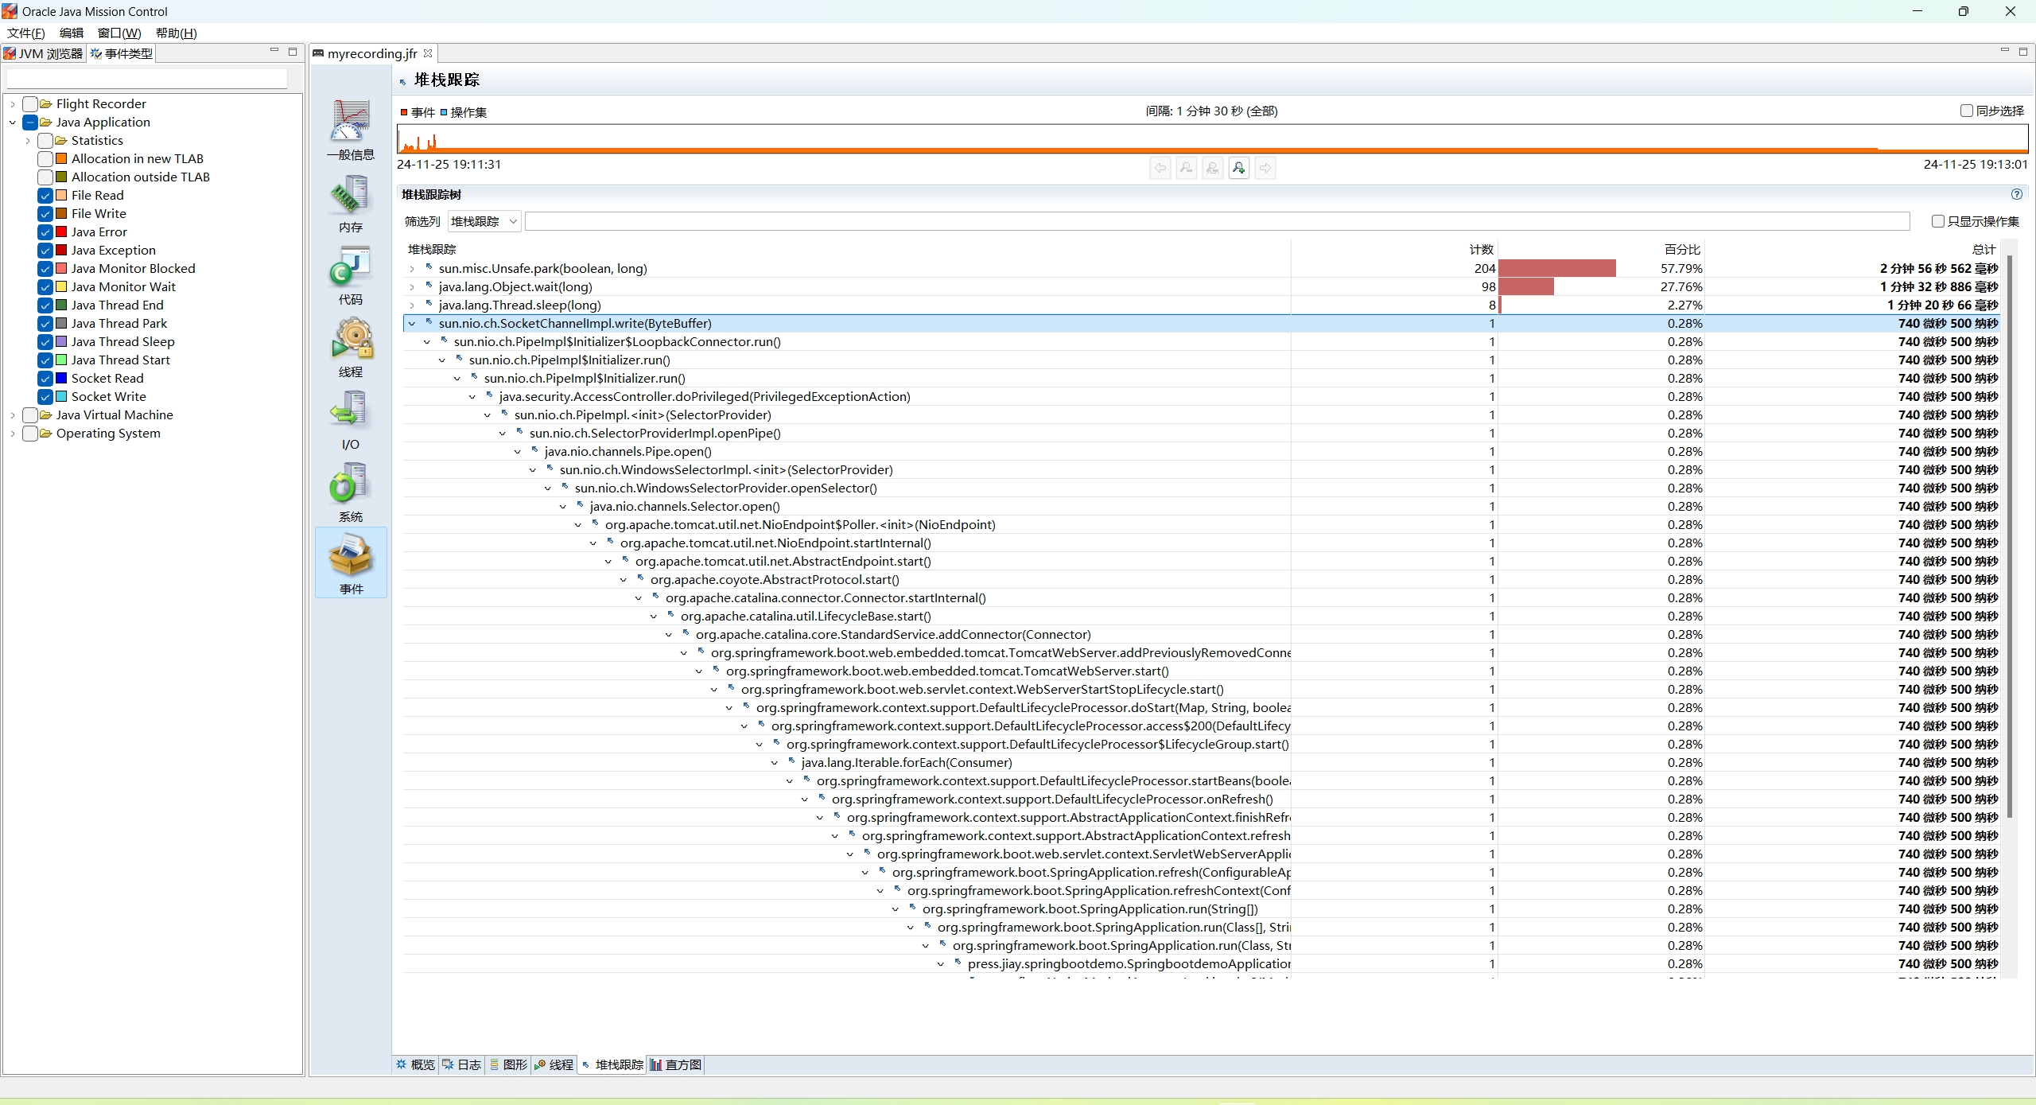Click the stack trace filter text field

click(1217, 221)
